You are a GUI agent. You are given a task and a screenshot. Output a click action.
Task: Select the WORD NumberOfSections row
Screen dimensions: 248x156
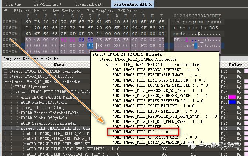(44, 102)
